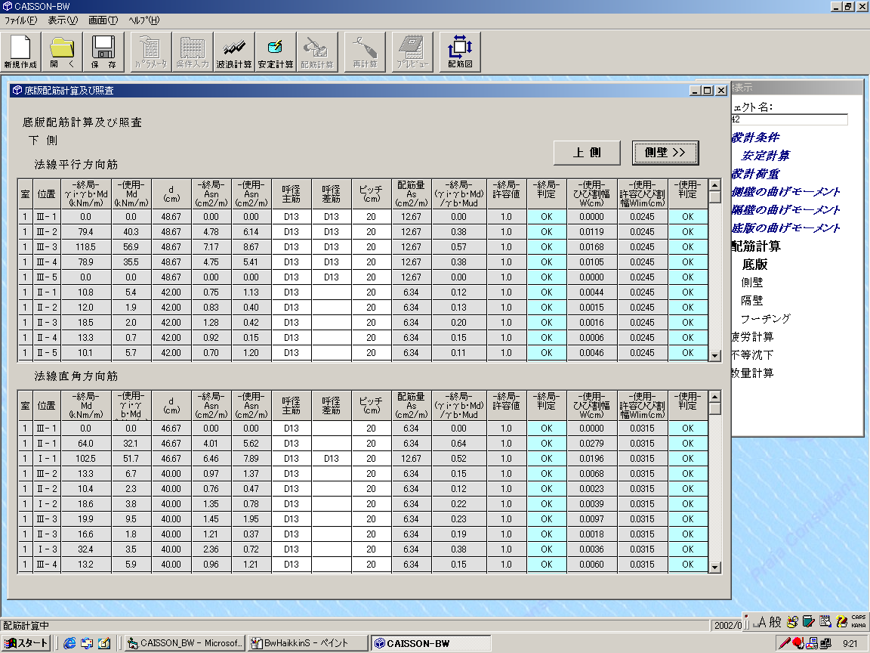Open the 表示(V) menu
The height and width of the screenshot is (653, 870).
[62, 20]
